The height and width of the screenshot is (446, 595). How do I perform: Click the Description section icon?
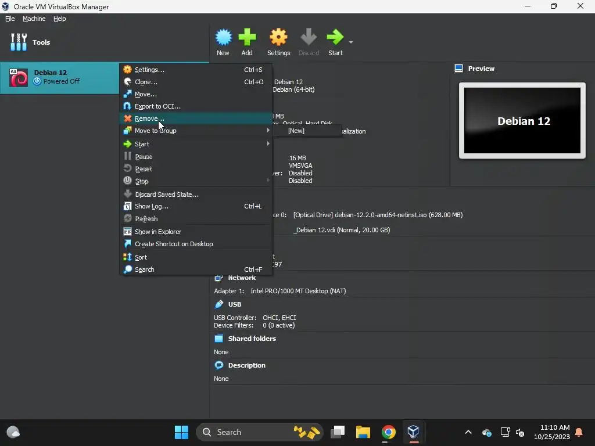(x=219, y=365)
